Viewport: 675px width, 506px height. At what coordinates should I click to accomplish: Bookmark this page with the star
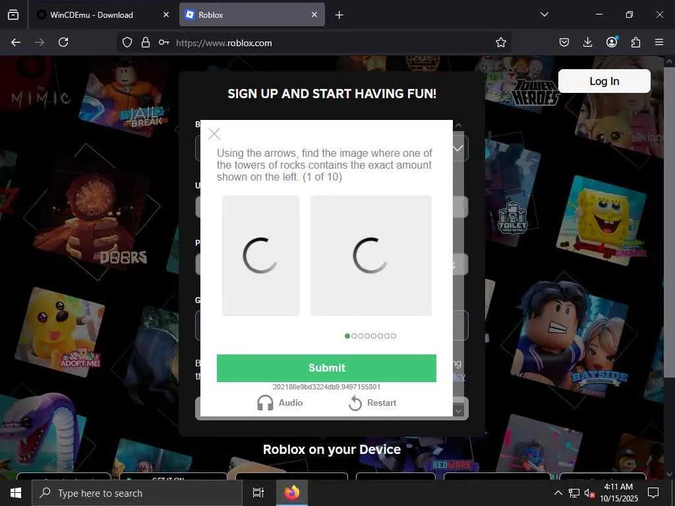coord(501,42)
